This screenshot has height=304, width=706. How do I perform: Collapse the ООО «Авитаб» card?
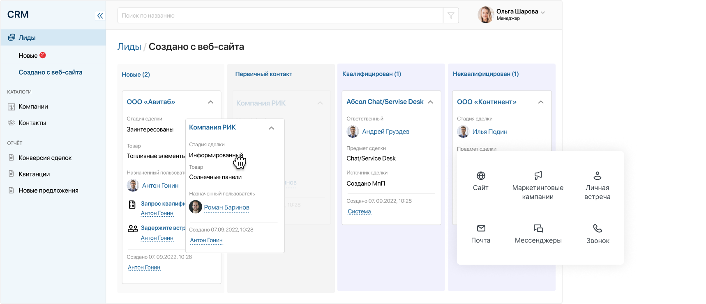(x=210, y=102)
